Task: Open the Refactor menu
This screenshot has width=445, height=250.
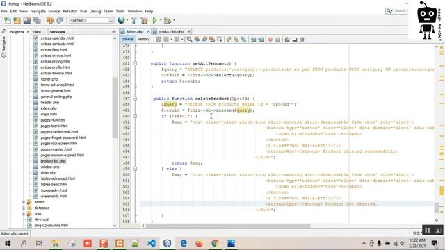Action: 70,11
